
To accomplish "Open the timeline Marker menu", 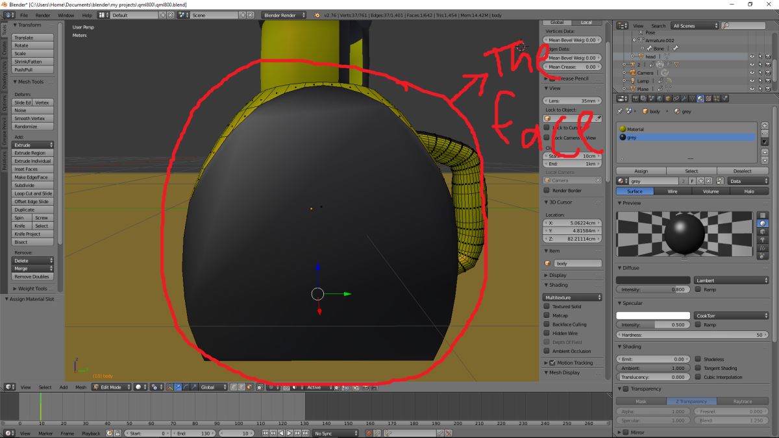I will (x=45, y=433).
